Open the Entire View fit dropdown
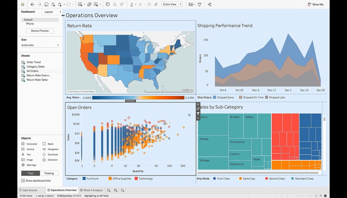 click(x=172, y=5)
